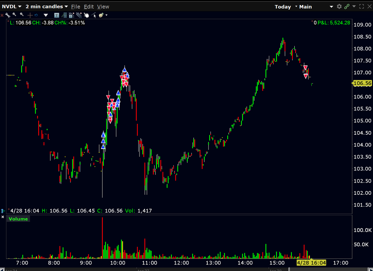
Task: Click the green Volume study label
Action: (x=18, y=219)
